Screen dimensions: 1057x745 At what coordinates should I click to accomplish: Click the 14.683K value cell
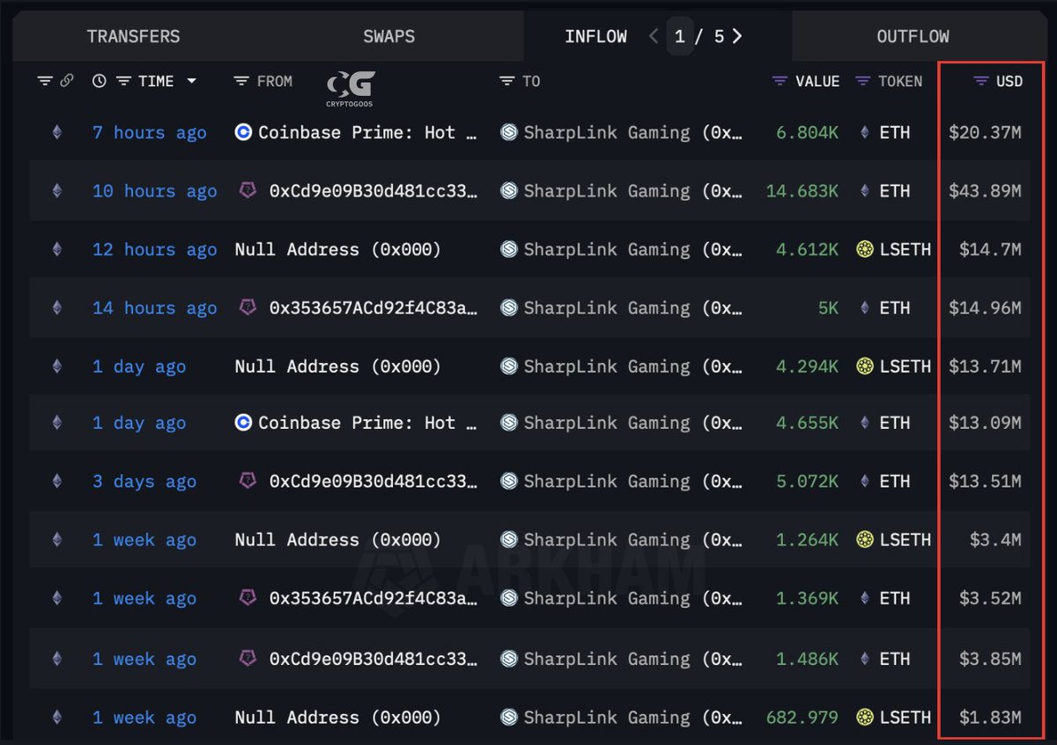click(802, 190)
